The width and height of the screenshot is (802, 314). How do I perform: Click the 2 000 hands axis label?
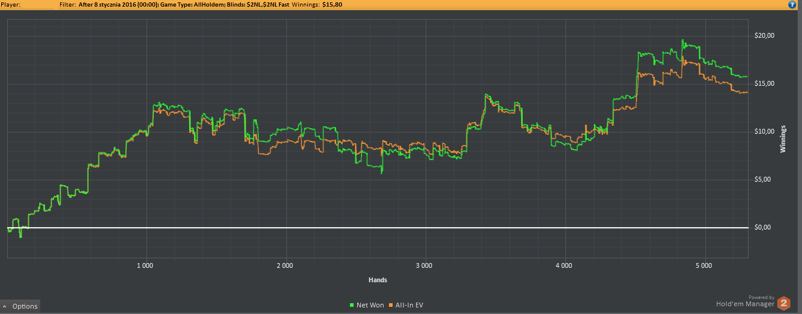click(285, 265)
